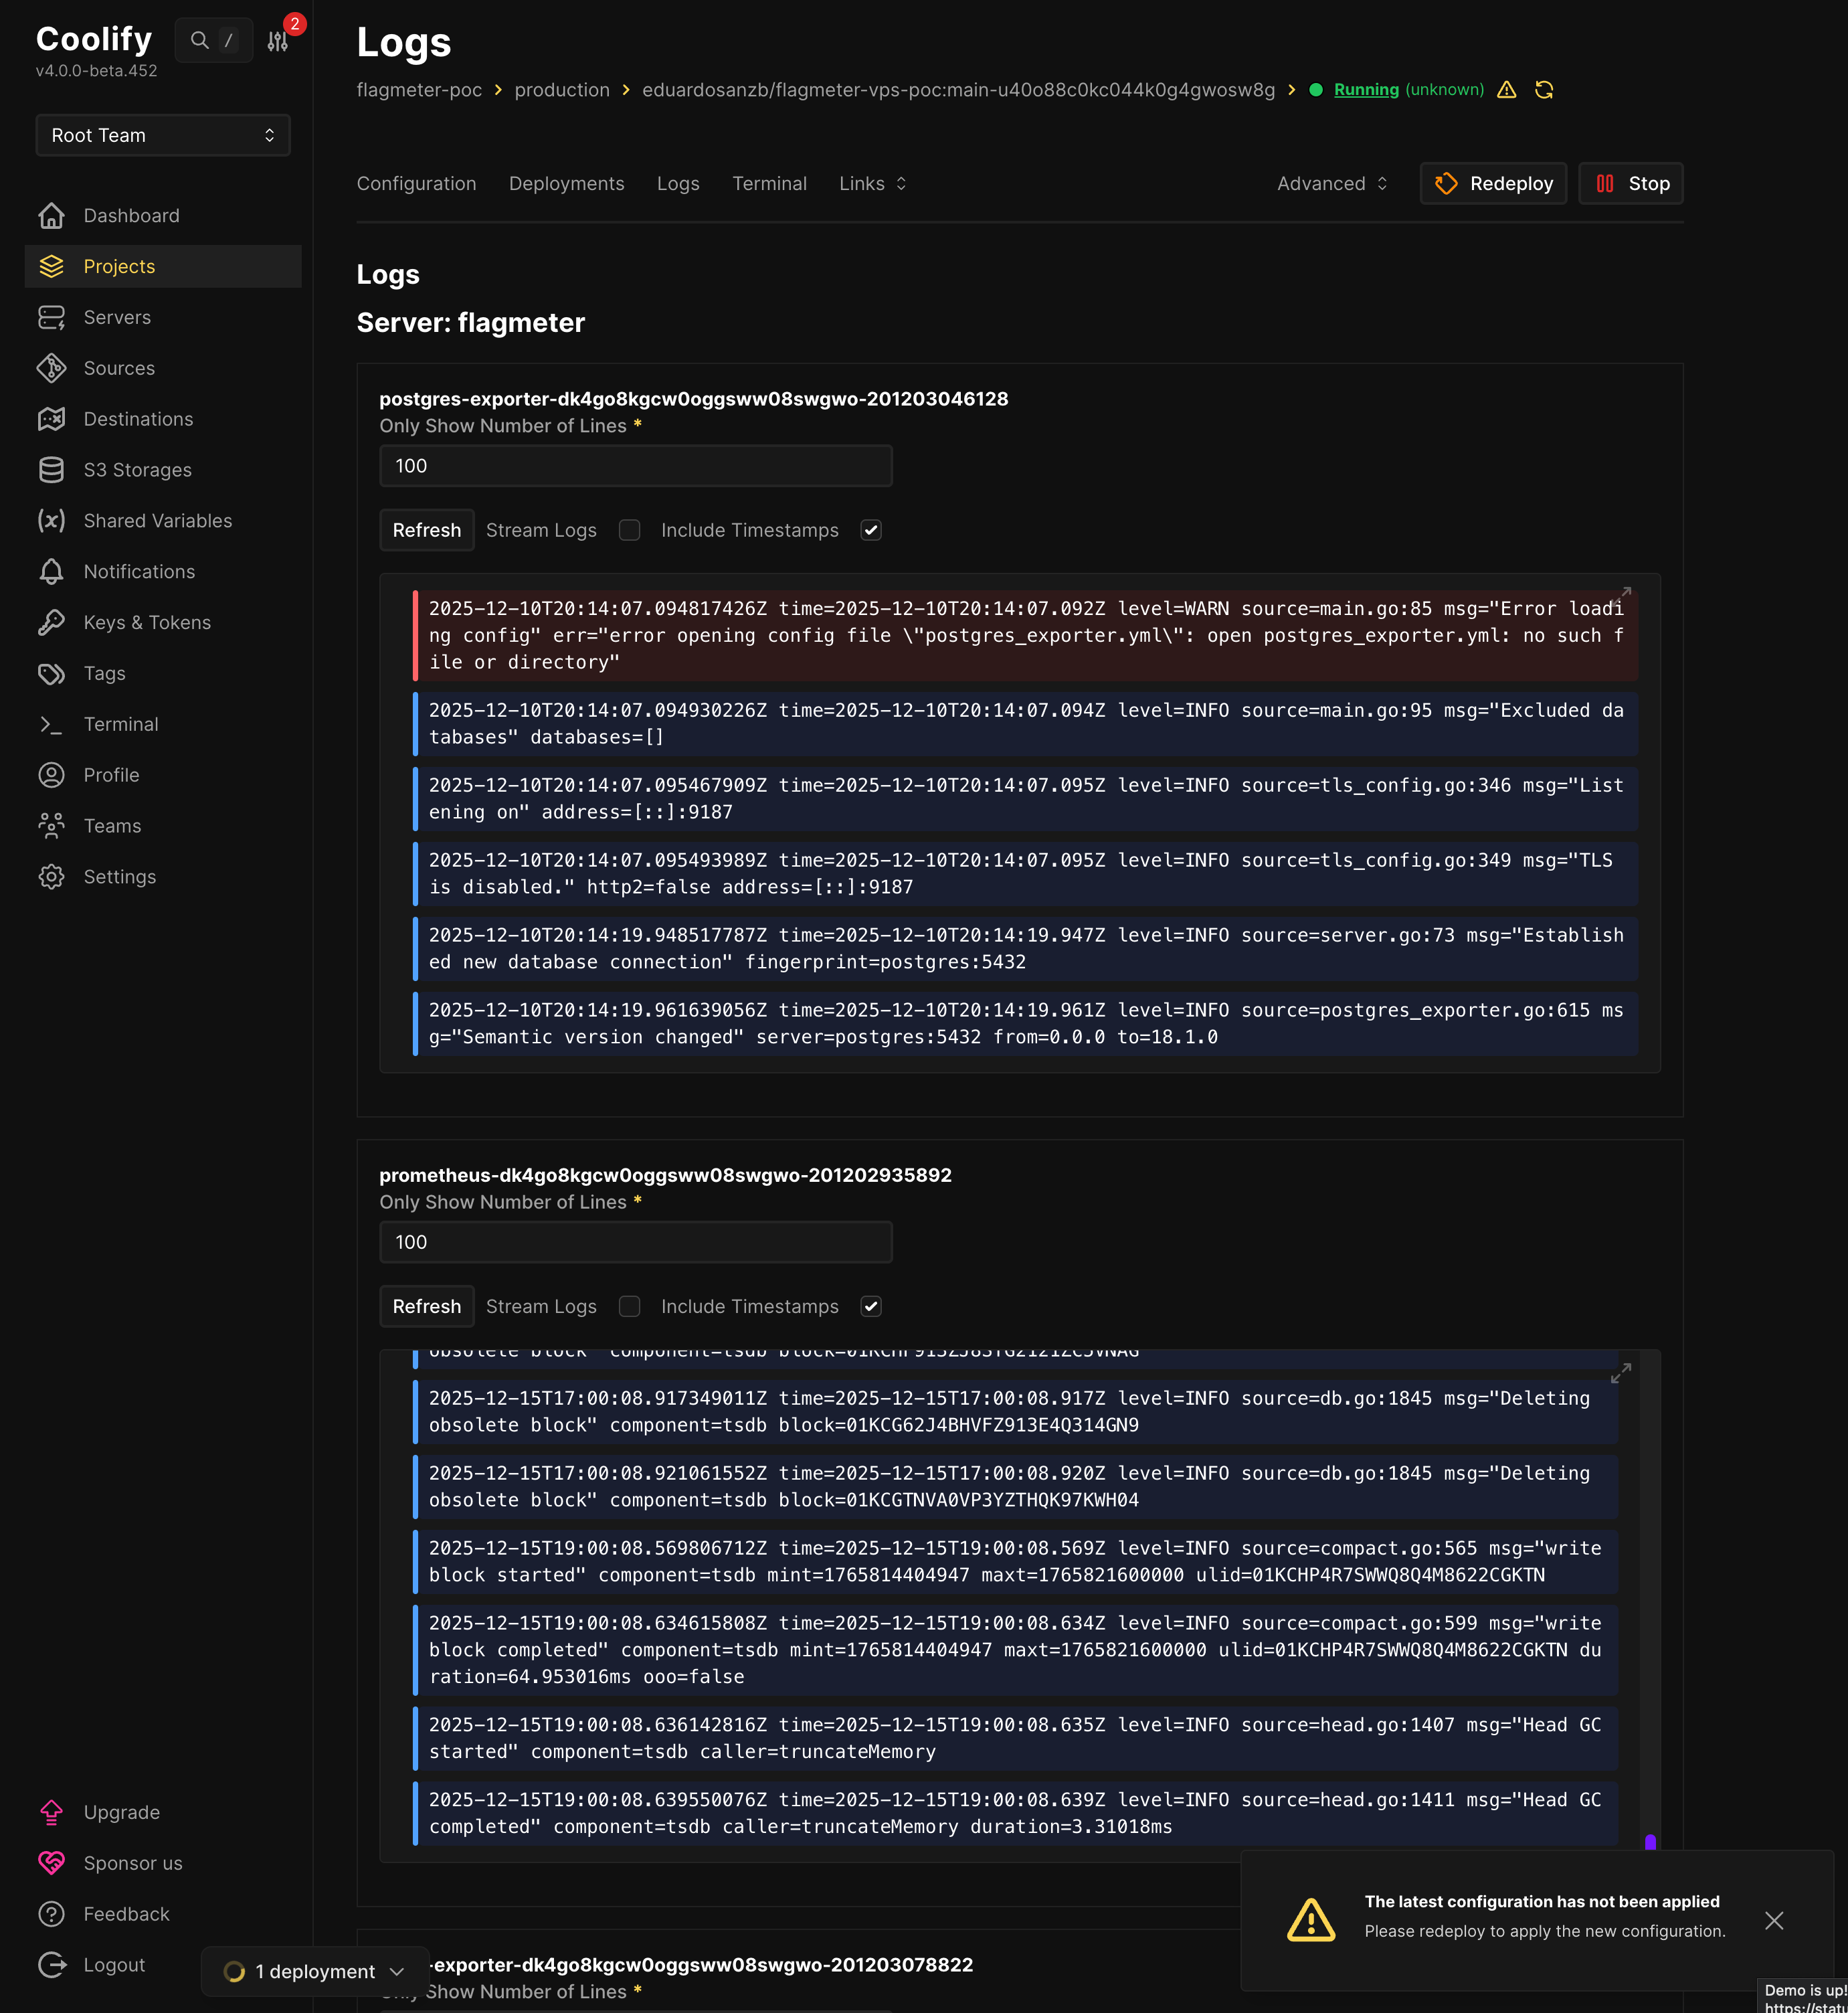Open the Configuration tab
Image resolution: width=1848 pixels, height=2013 pixels.
(x=416, y=183)
